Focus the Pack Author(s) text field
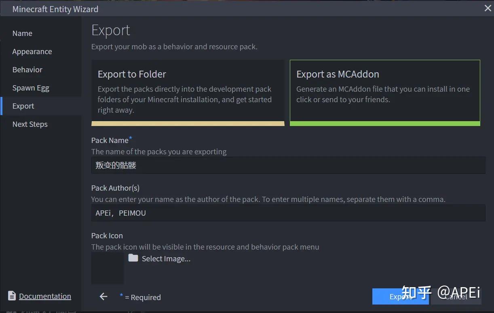This screenshot has width=494, height=313. tap(288, 213)
